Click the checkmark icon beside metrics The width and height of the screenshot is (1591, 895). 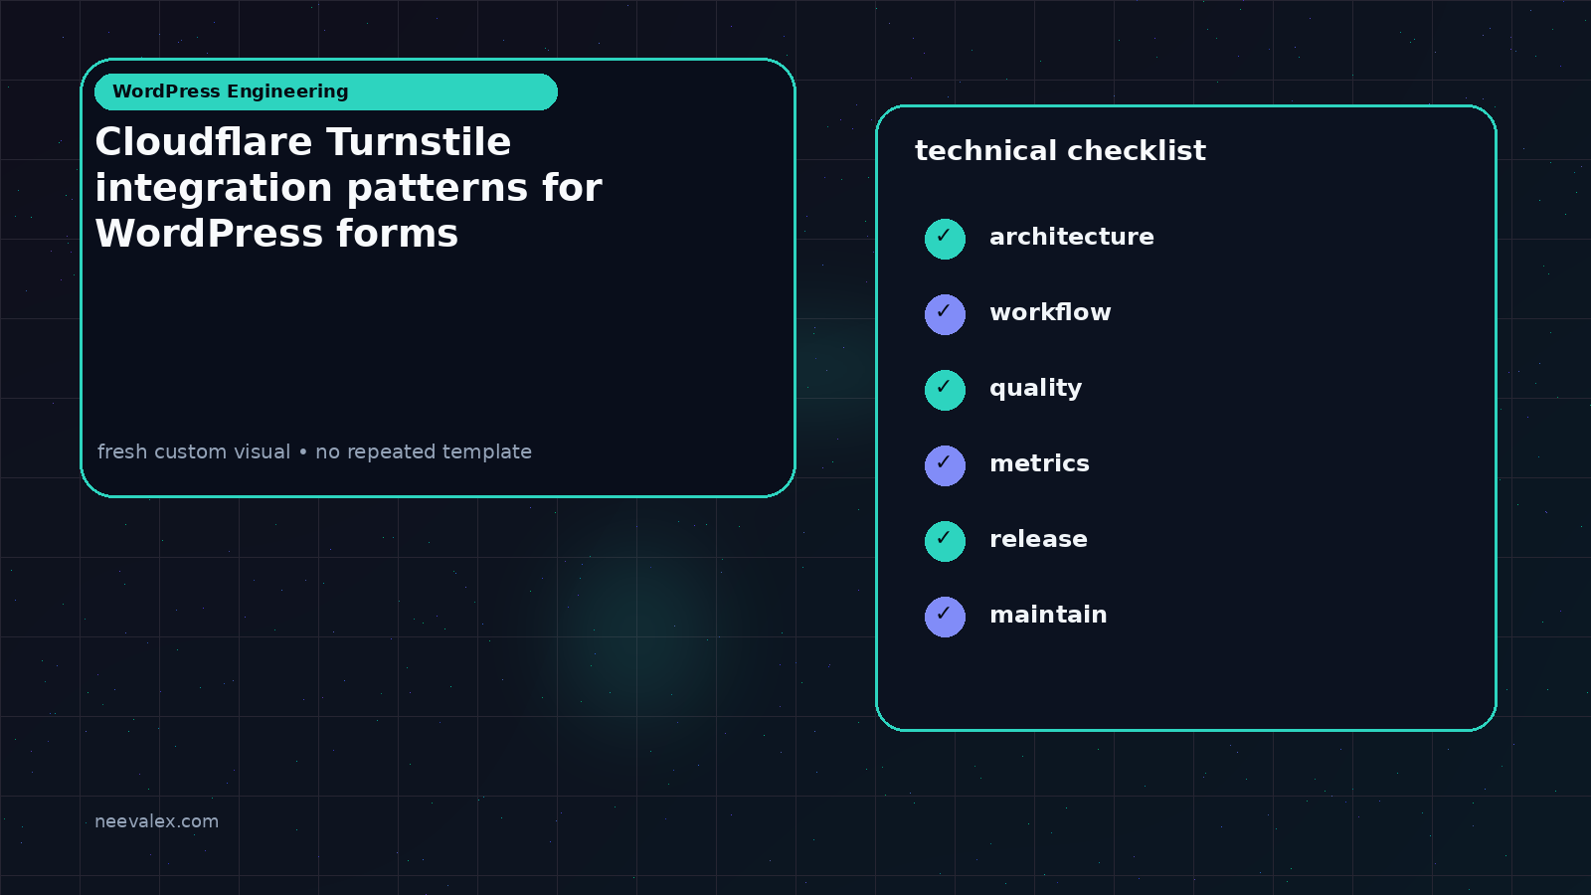tap(945, 465)
